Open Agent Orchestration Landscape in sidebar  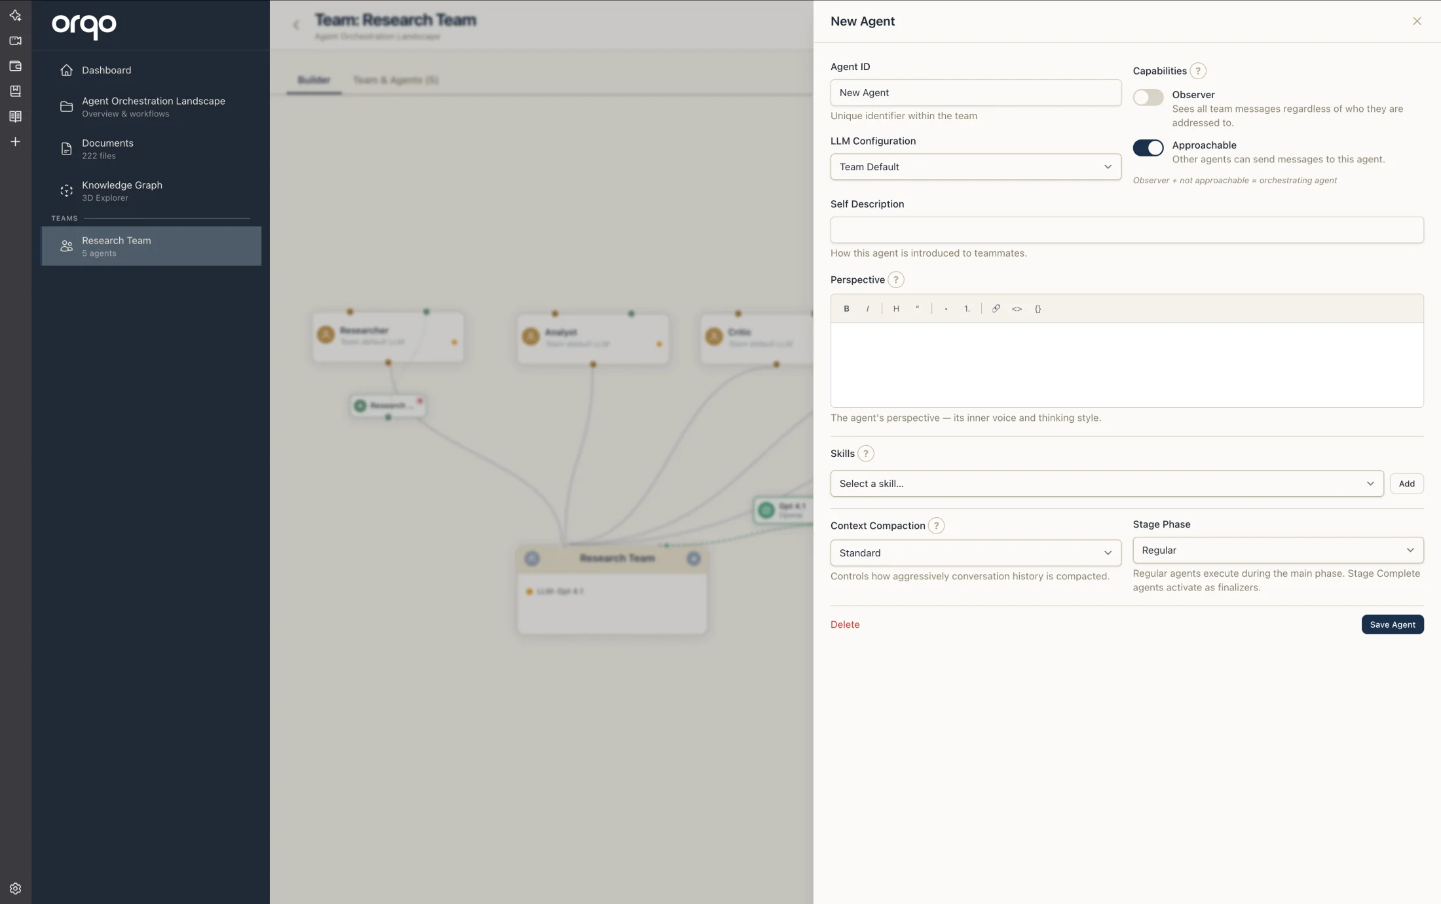pos(151,107)
